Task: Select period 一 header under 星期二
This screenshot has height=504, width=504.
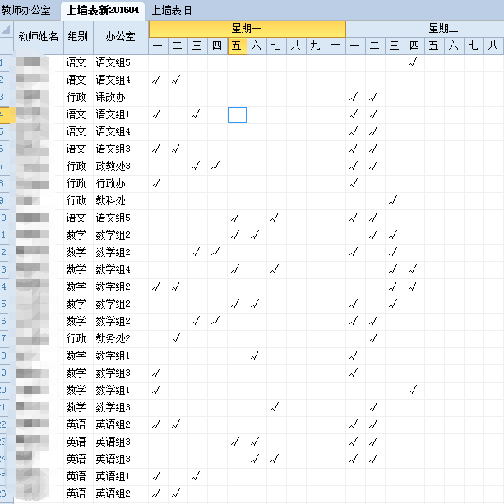Action: [x=355, y=46]
